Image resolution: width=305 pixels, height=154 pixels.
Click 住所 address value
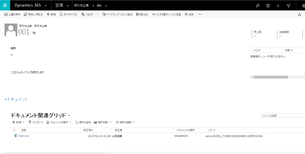(12, 55)
